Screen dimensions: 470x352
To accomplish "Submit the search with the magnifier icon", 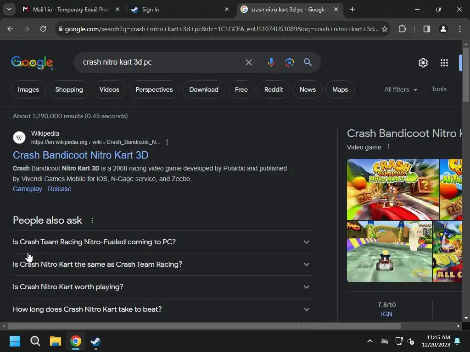I will click(308, 62).
